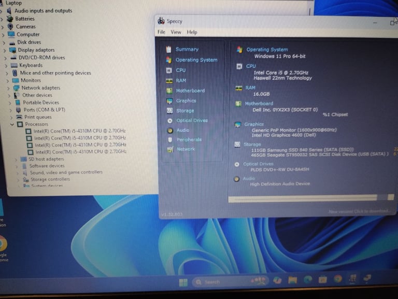Expand Disk drives in Device Manager

pyautogui.click(x=4, y=42)
